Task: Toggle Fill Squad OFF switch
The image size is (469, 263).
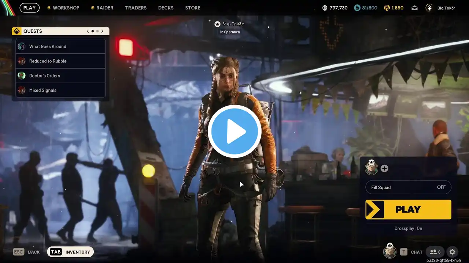Action: (x=409, y=187)
